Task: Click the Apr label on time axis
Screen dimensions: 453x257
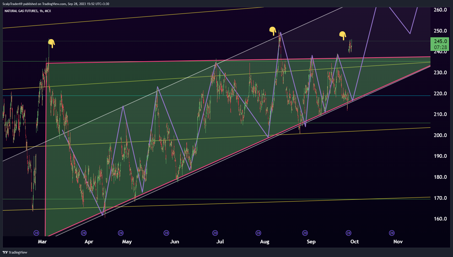Action: pyautogui.click(x=89, y=242)
